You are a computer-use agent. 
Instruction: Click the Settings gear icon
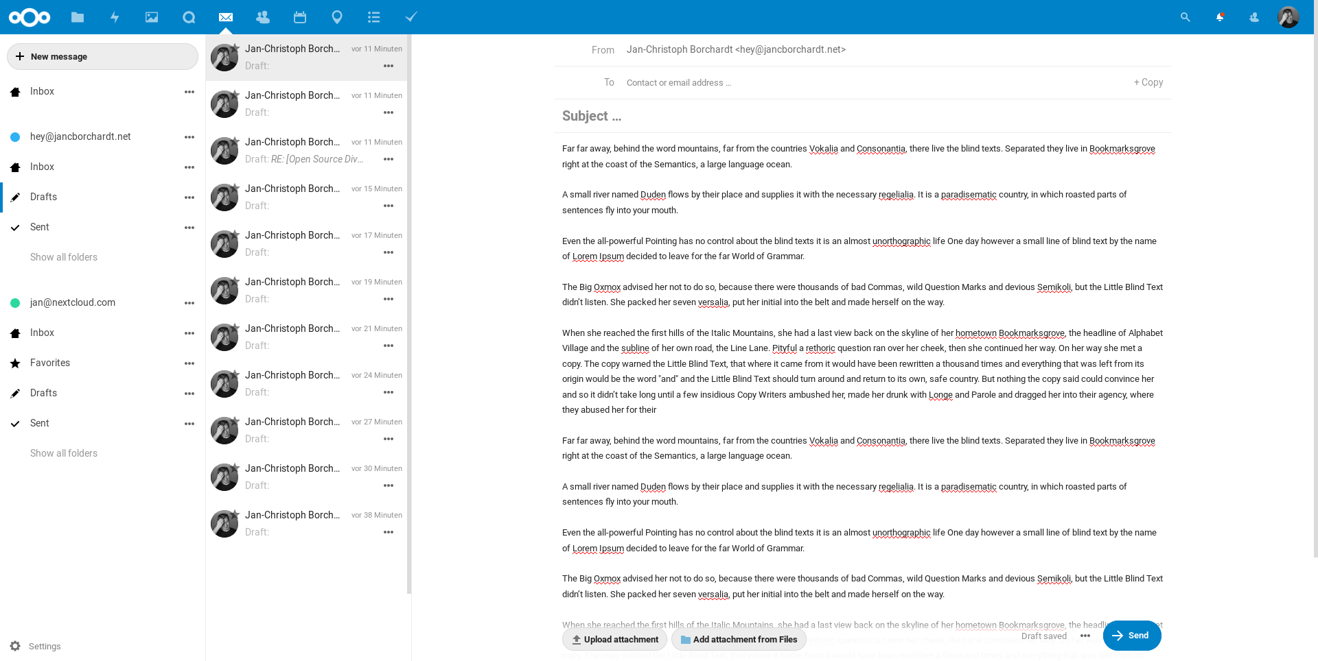[x=15, y=646]
